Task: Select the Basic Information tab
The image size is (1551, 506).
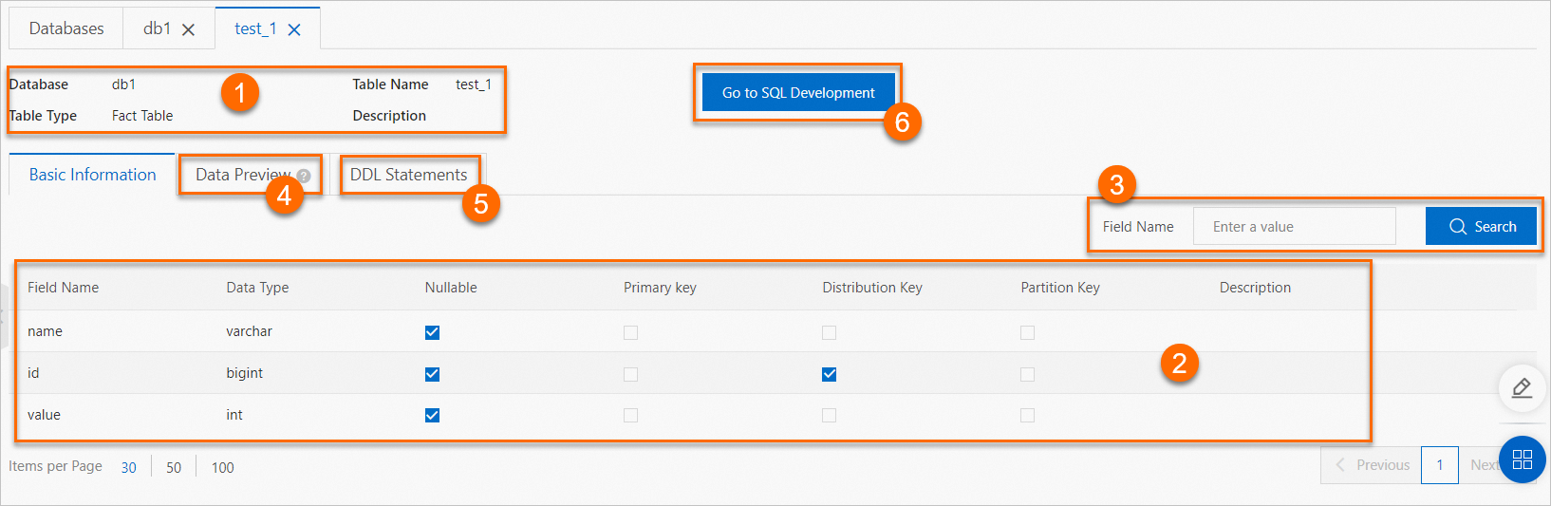Action: click(92, 175)
